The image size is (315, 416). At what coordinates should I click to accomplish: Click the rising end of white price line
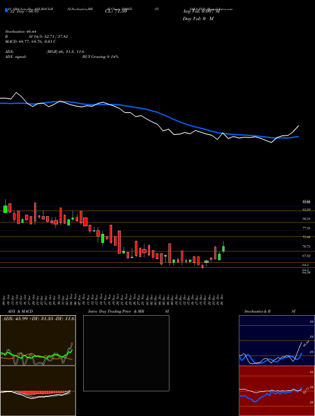299,126
